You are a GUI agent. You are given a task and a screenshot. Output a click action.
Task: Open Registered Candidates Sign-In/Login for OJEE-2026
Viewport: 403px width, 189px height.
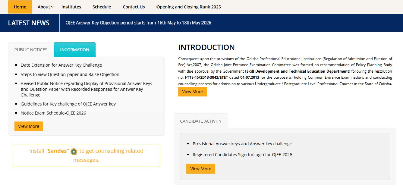pos(242,155)
